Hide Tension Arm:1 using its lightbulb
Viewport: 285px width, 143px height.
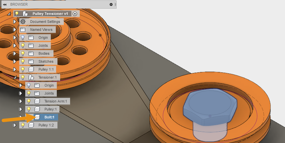[x=29, y=102]
